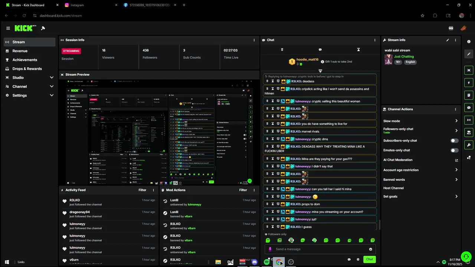This screenshot has width=475, height=267.
Task: Click the pencil edit icon in right rail
Action: 469,54
